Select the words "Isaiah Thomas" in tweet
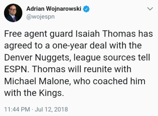The width and height of the screenshot is (158, 116). [106, 34]
